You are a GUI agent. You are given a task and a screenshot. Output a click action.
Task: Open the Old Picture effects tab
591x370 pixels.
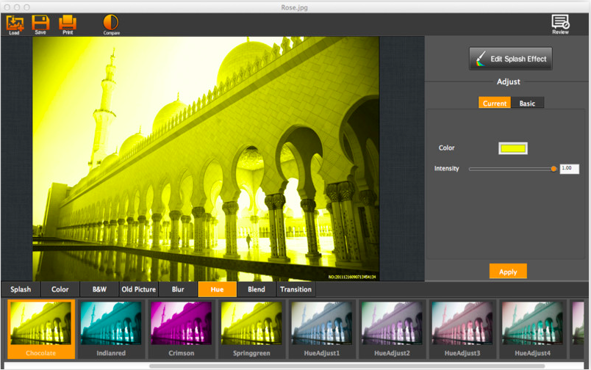pos(138,289)
